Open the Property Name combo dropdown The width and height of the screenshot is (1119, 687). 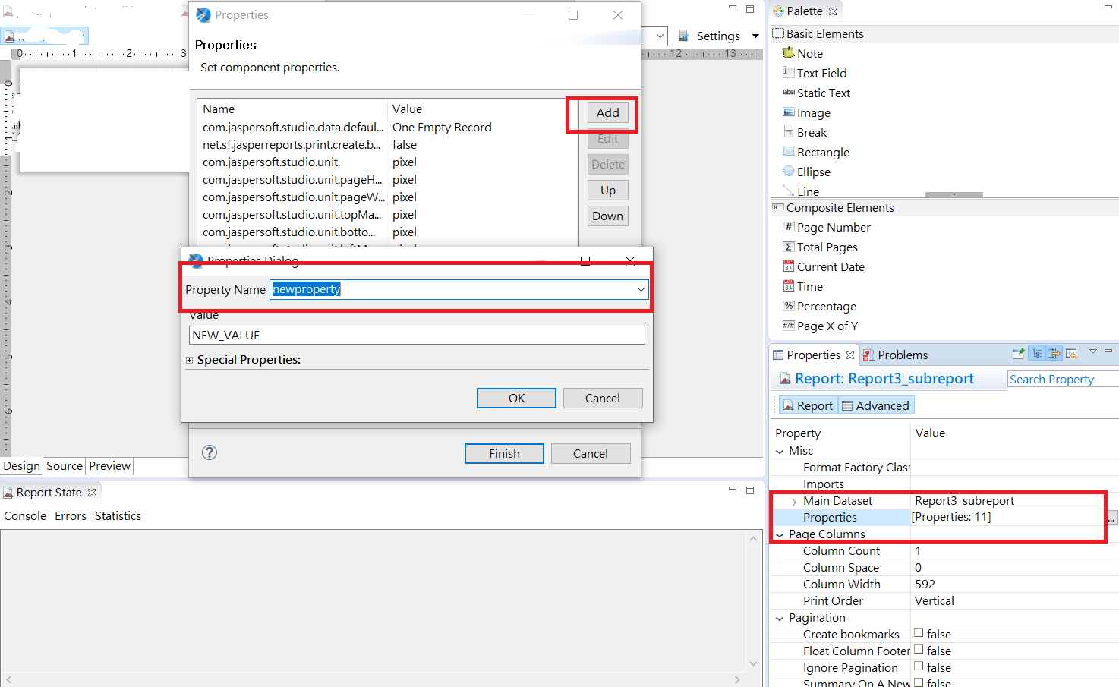click(641, 289)
